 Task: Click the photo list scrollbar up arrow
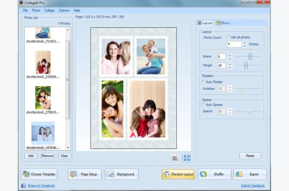coord(68,30)
